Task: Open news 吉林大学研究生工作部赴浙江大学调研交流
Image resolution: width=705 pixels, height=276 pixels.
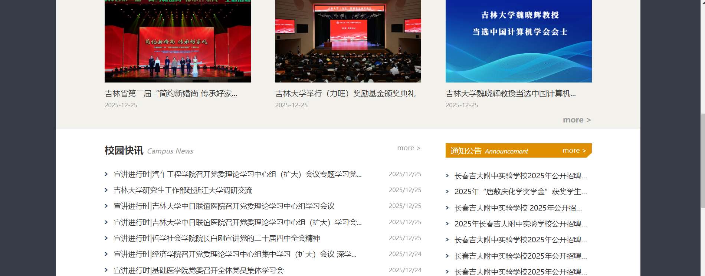Action: click(x=183, y=190)
